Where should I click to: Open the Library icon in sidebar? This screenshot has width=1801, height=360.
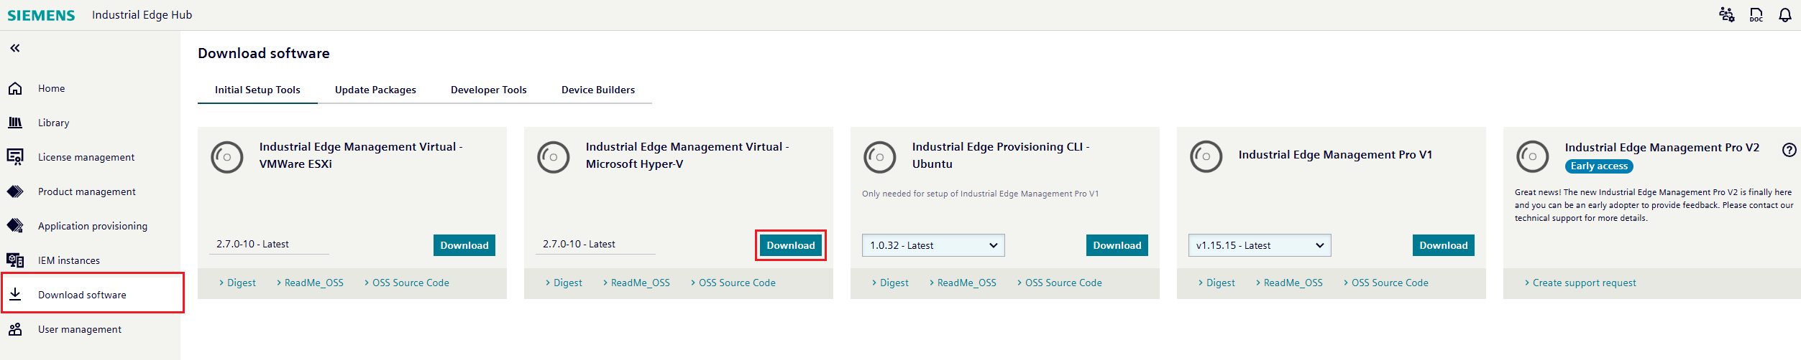[15, 123]
